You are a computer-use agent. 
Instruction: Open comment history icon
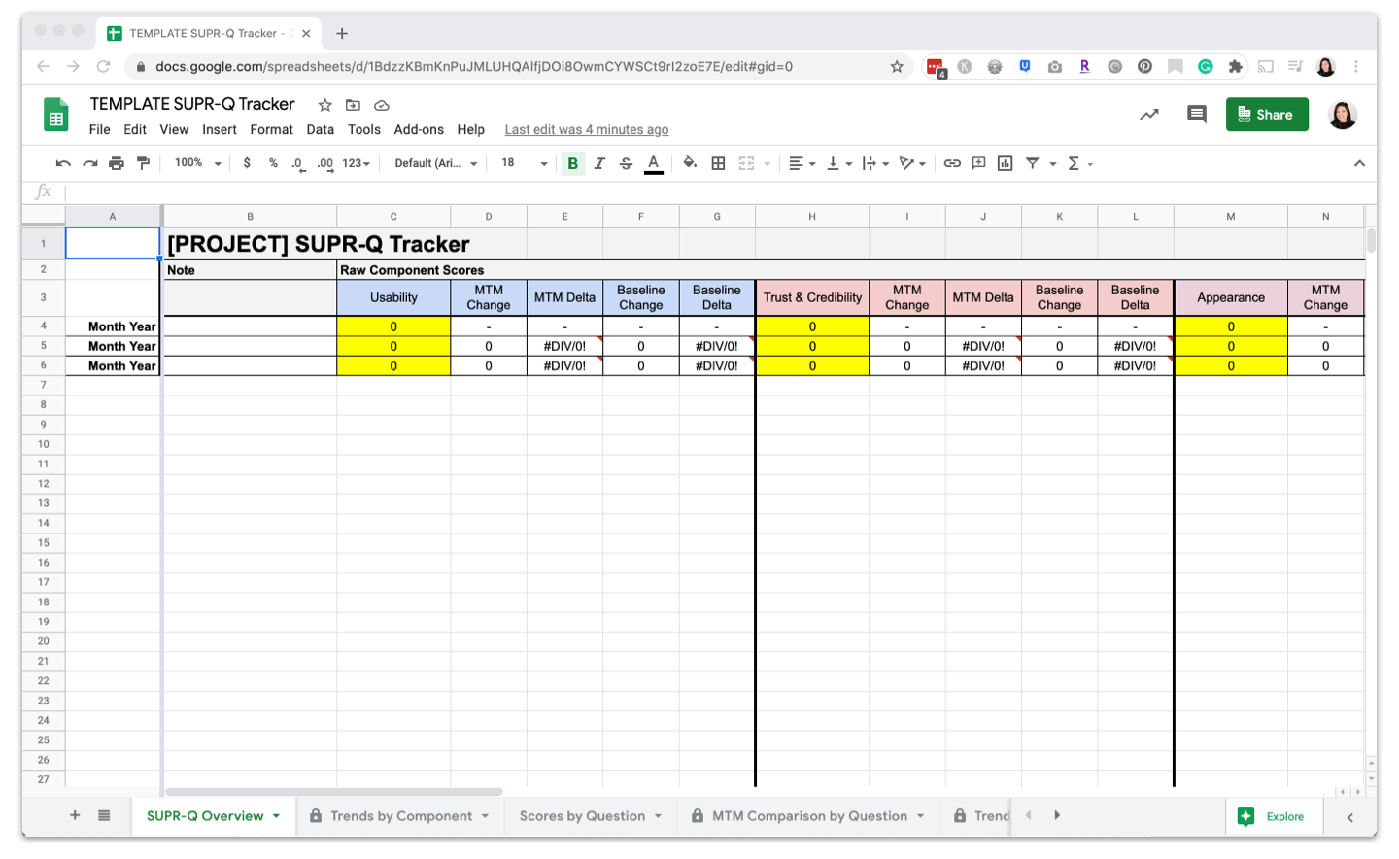tap(1197, 115)
